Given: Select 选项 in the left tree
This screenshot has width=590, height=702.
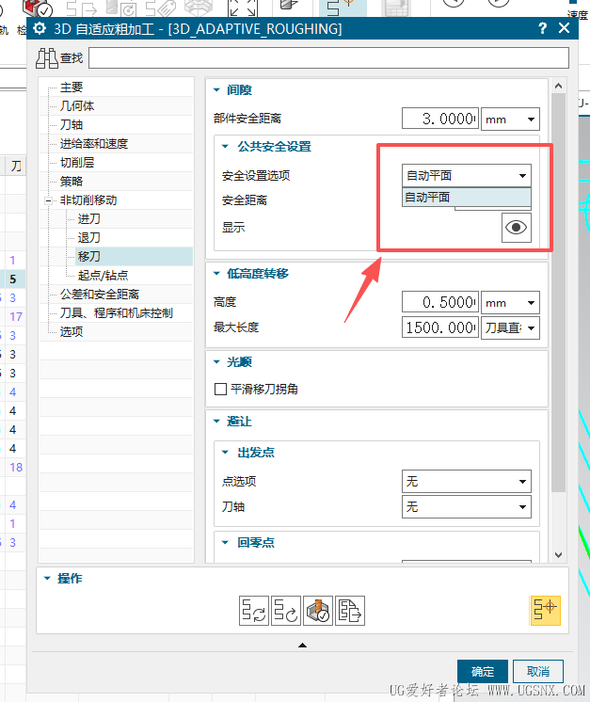Looking at the screenshot, I should point(72,332).
